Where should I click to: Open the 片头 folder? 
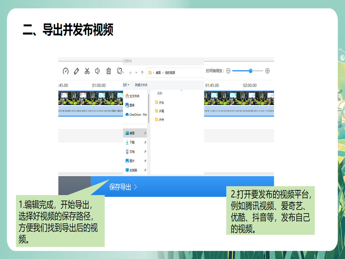coord(161,102)
